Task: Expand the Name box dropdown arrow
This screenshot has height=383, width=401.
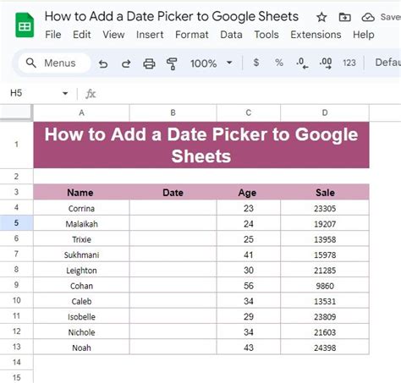Action: [65, 93]
